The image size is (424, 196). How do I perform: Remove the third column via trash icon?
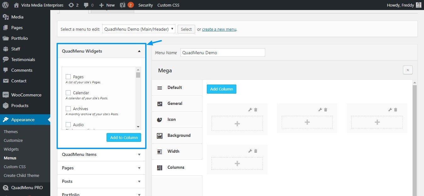click(396, 110)
